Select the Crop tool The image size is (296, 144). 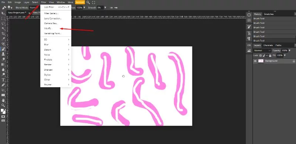pos(3,34)
